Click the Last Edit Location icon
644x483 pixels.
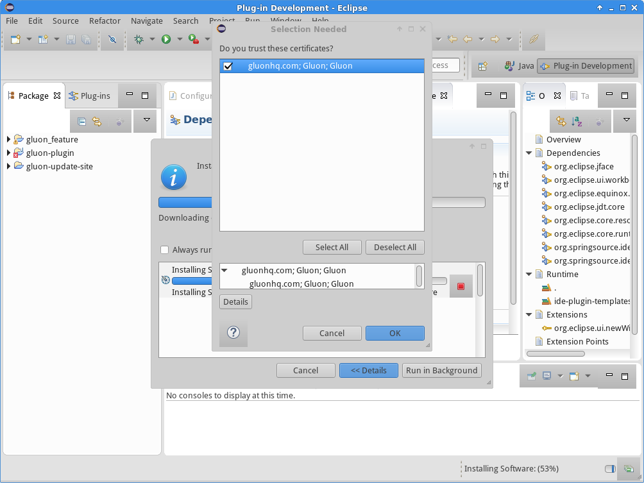coord(452,39)
